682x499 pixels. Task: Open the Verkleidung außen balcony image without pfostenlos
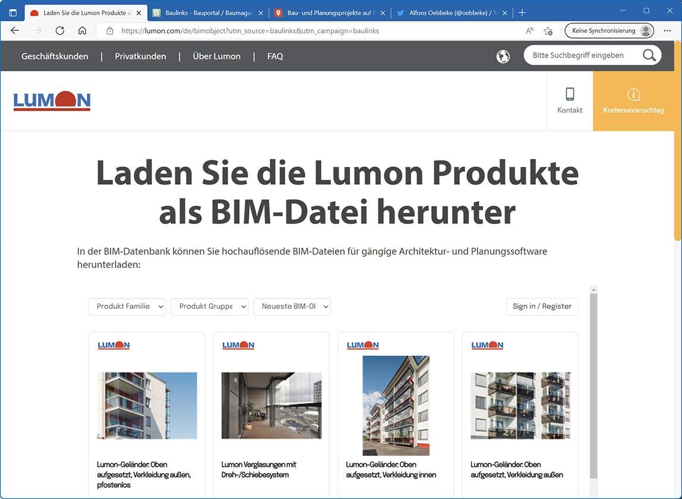click(x=520, y=406)
